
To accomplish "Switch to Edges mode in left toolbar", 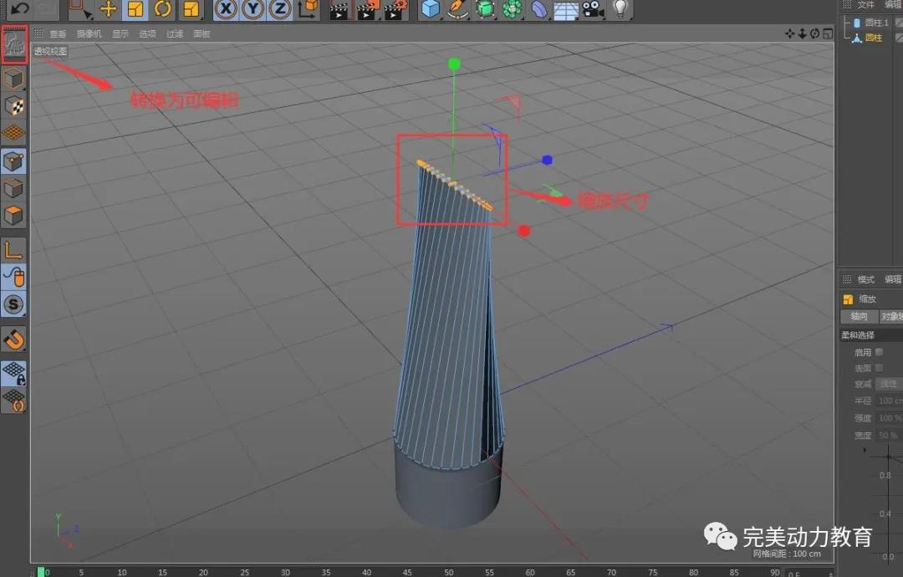I will click(x=14, y=188).
